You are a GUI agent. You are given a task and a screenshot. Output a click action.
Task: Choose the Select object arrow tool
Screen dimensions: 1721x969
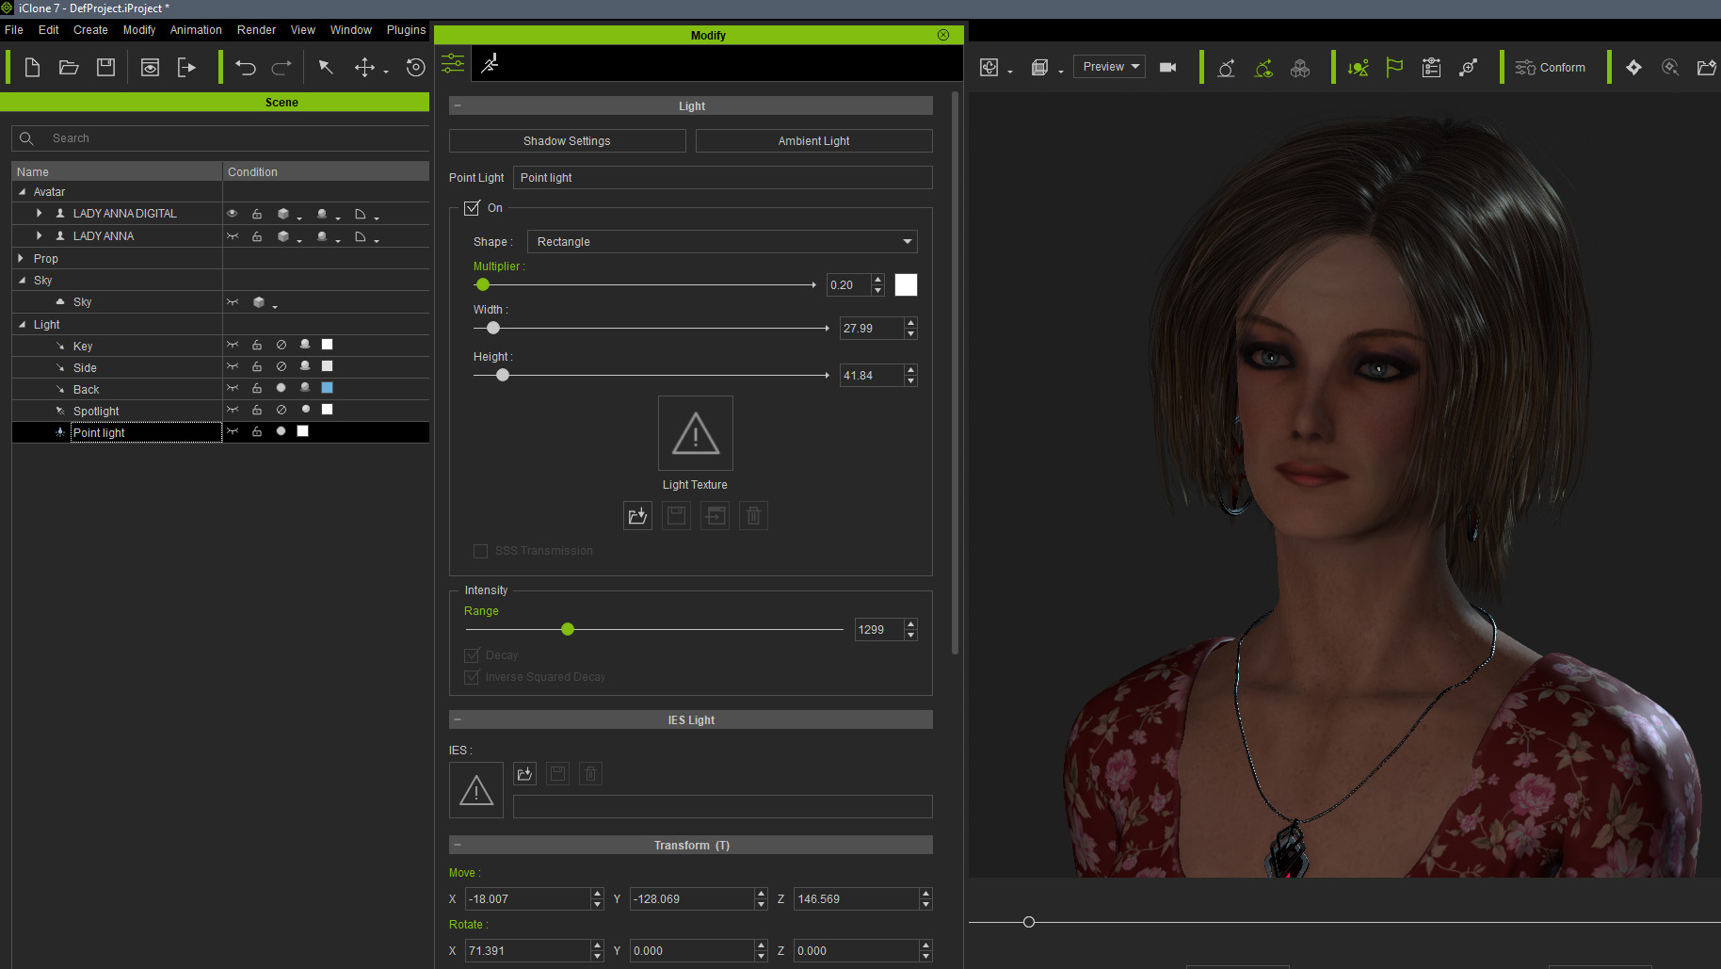(326, 67)
